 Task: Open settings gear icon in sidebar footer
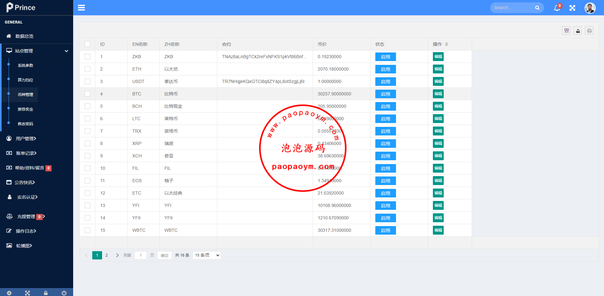point(9,293)
